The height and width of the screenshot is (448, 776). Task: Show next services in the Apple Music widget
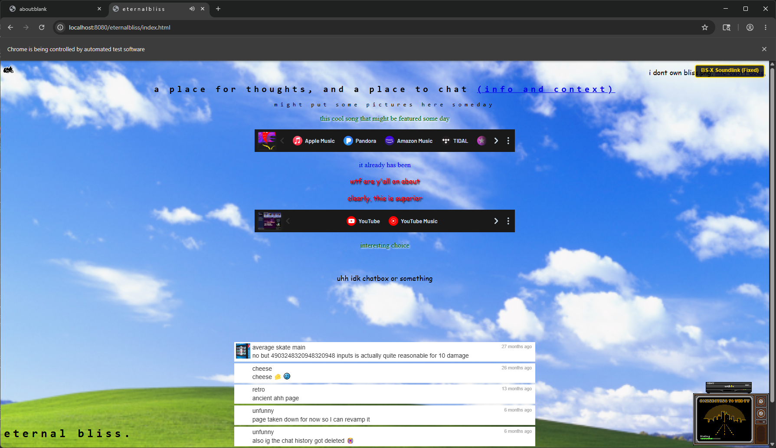click(x=496, y=141)
